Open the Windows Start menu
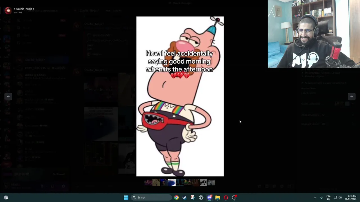Image resolution: width=360 pixels, height=202 pixels. pos(126,198)
